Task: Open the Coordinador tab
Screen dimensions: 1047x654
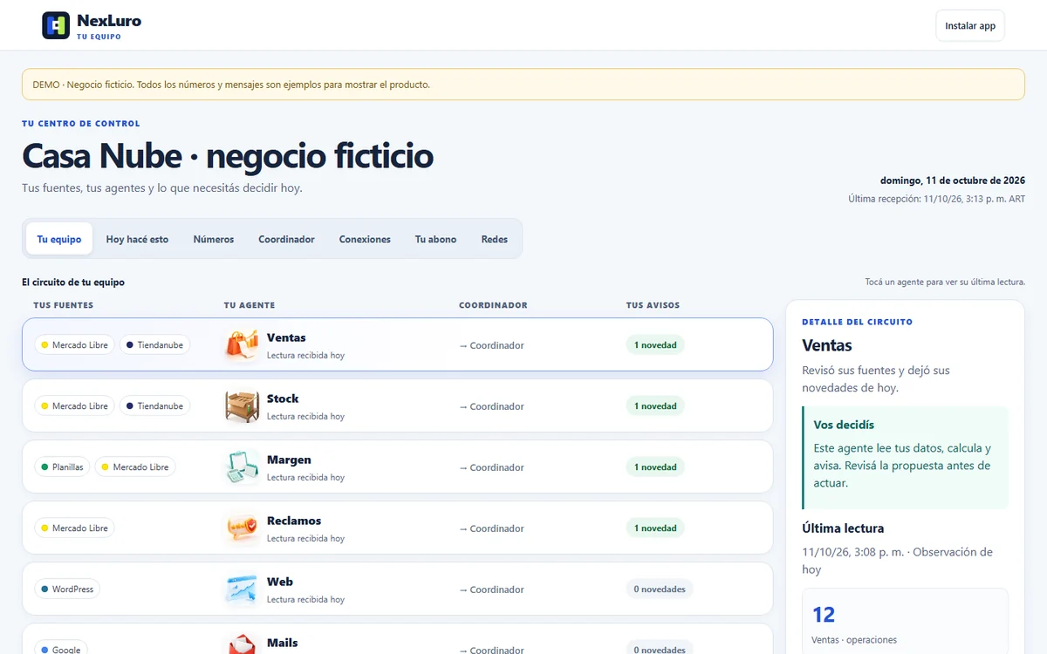Action: (286, 239)
